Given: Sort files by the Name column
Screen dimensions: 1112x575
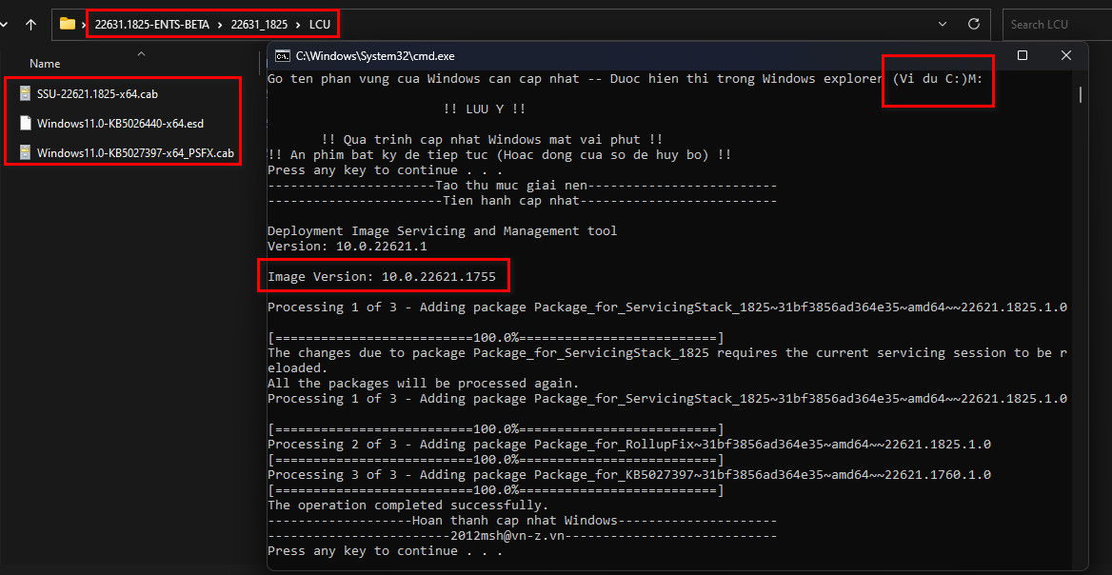Looking at the screenshot, I should [x=45, y=63].
